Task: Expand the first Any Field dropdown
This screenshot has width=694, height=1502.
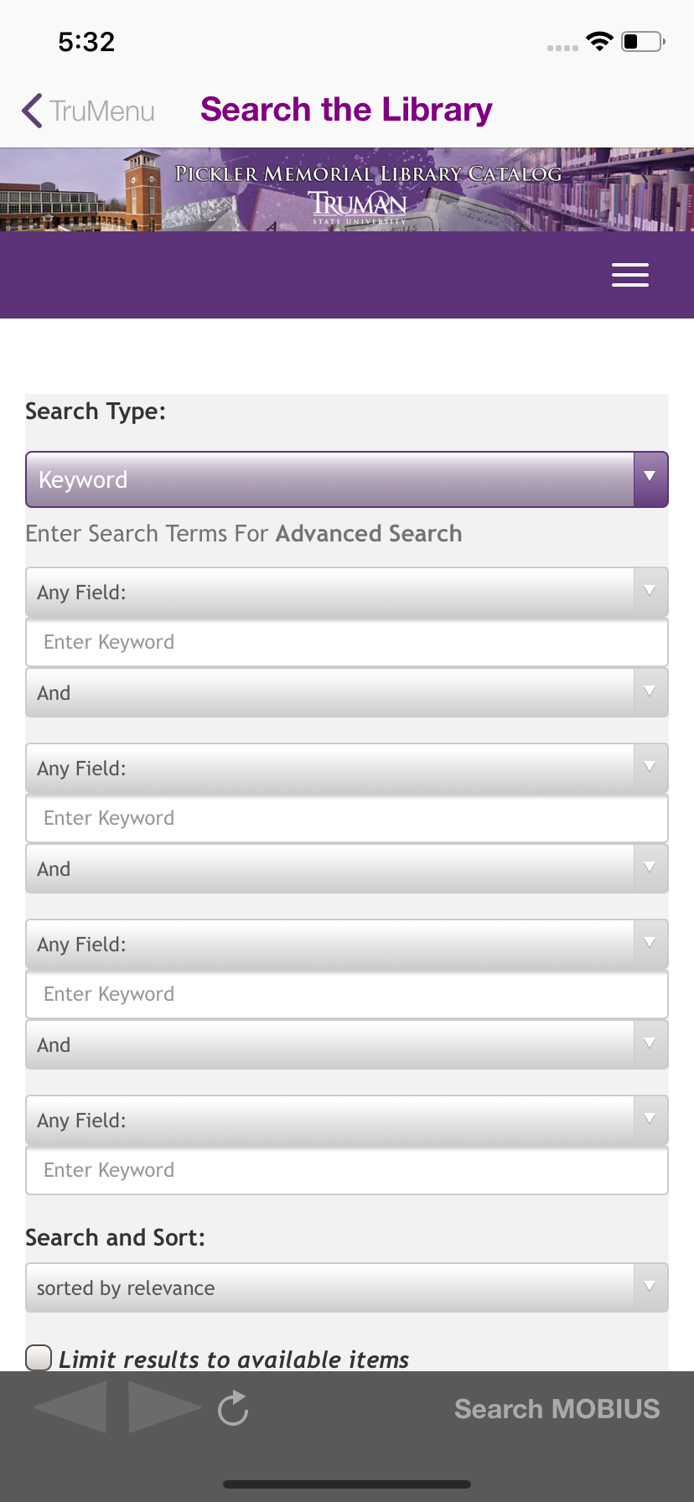Action: (x=347, y=593)
